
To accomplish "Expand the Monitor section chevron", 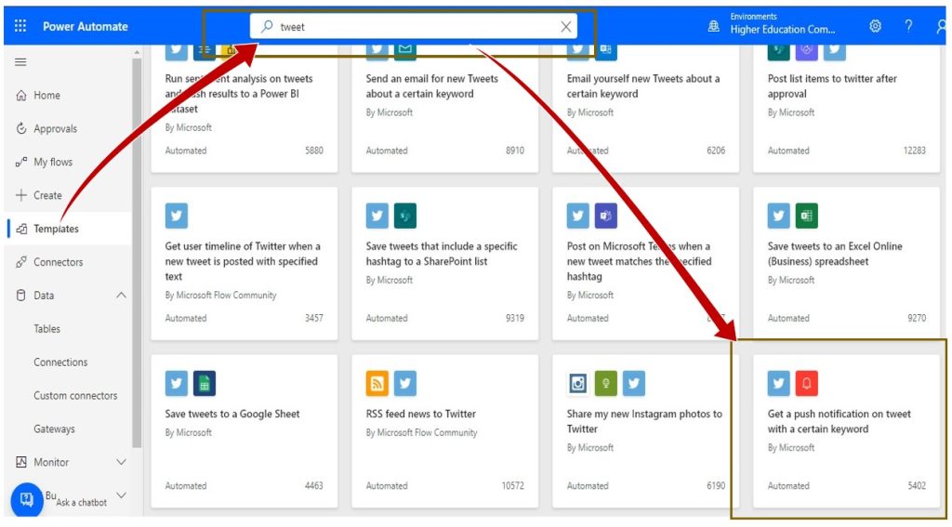I will [121, 462].
